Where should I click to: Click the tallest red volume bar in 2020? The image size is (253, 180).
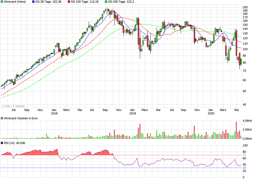pos(236,130)
